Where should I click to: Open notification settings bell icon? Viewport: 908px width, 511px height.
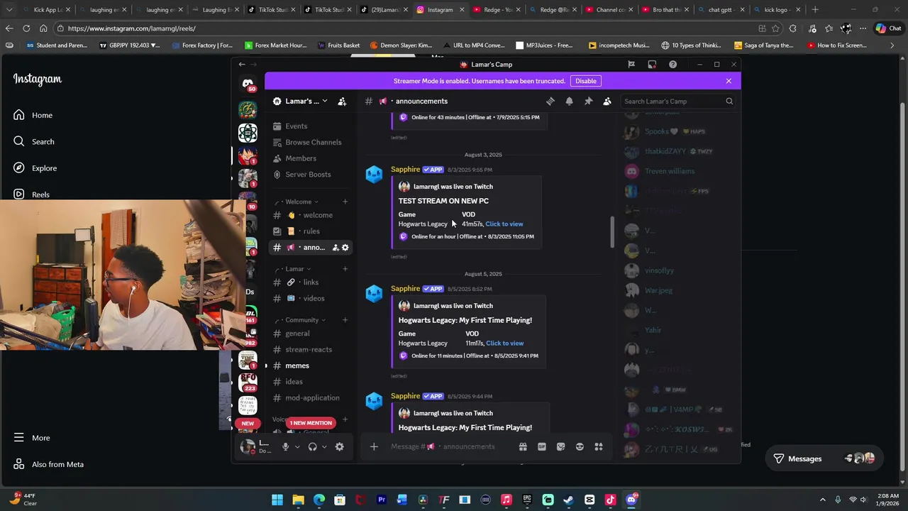coord(569,101)
